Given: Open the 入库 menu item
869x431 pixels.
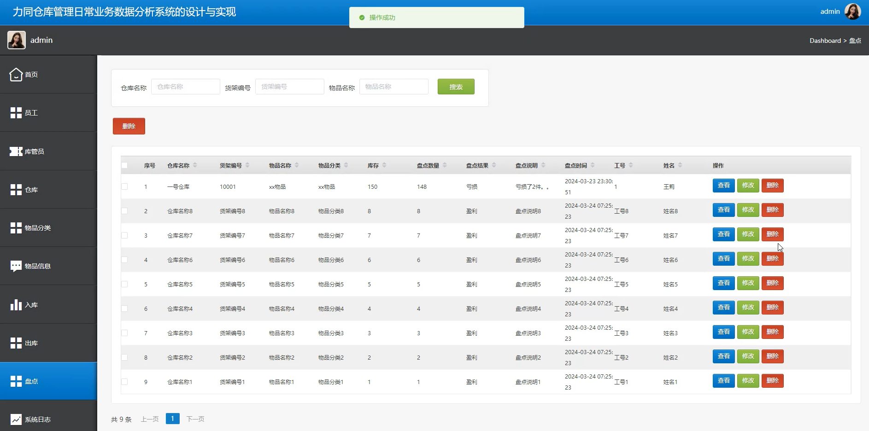Looking at the screenshot, I should pos(48,304).
